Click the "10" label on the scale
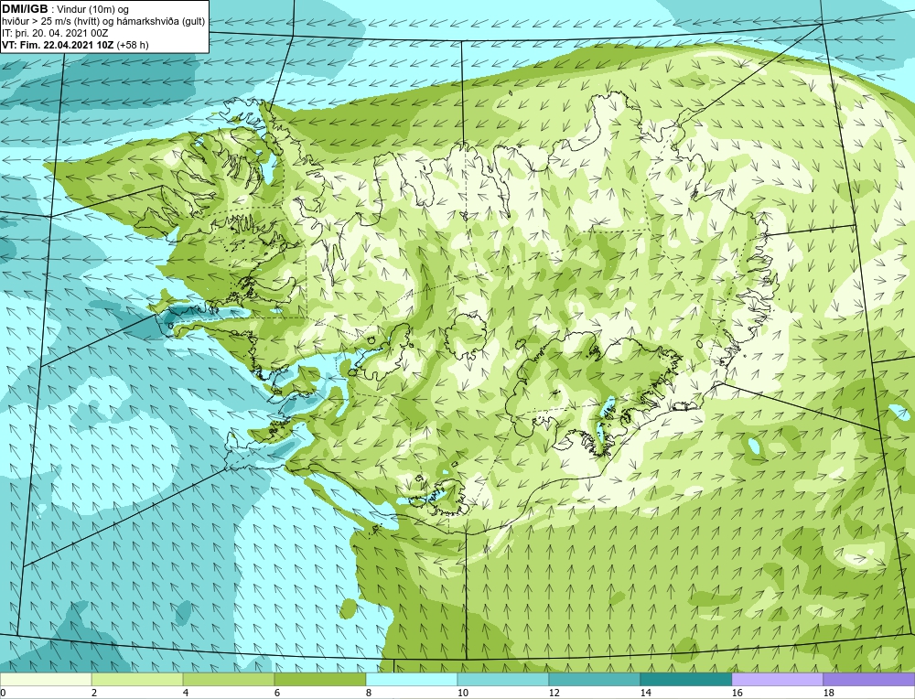 [463, 693]
